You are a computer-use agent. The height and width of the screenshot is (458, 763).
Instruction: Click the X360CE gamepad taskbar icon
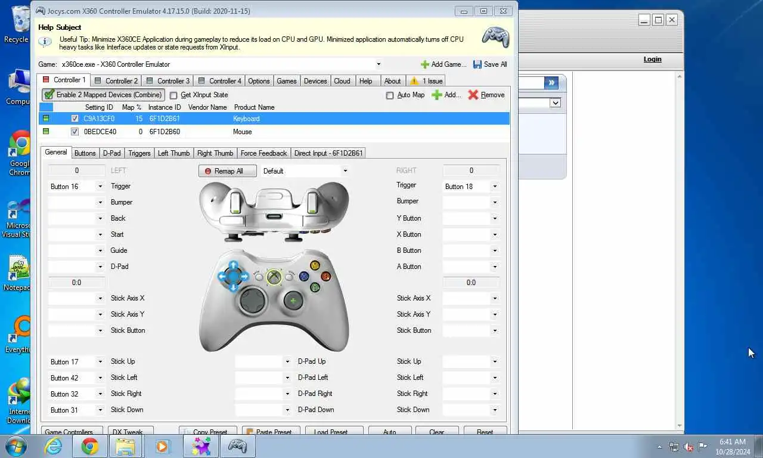(x=237, y=446)
